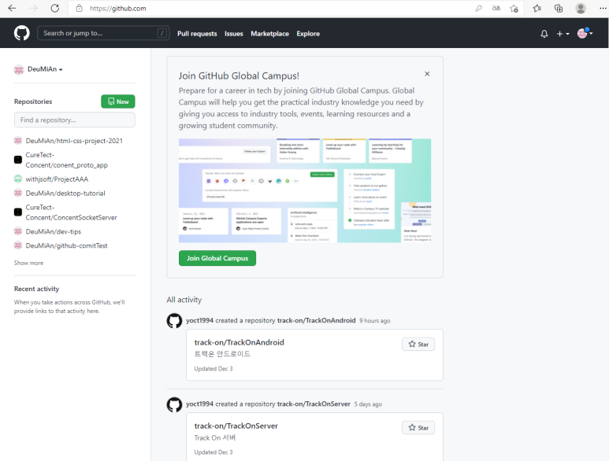Open track-on/TrackOnServer card title
Viewport: 609px width, 461px height.
236,426
